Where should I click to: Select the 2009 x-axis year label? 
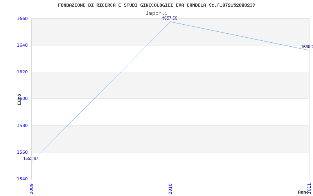pos(32,189)
